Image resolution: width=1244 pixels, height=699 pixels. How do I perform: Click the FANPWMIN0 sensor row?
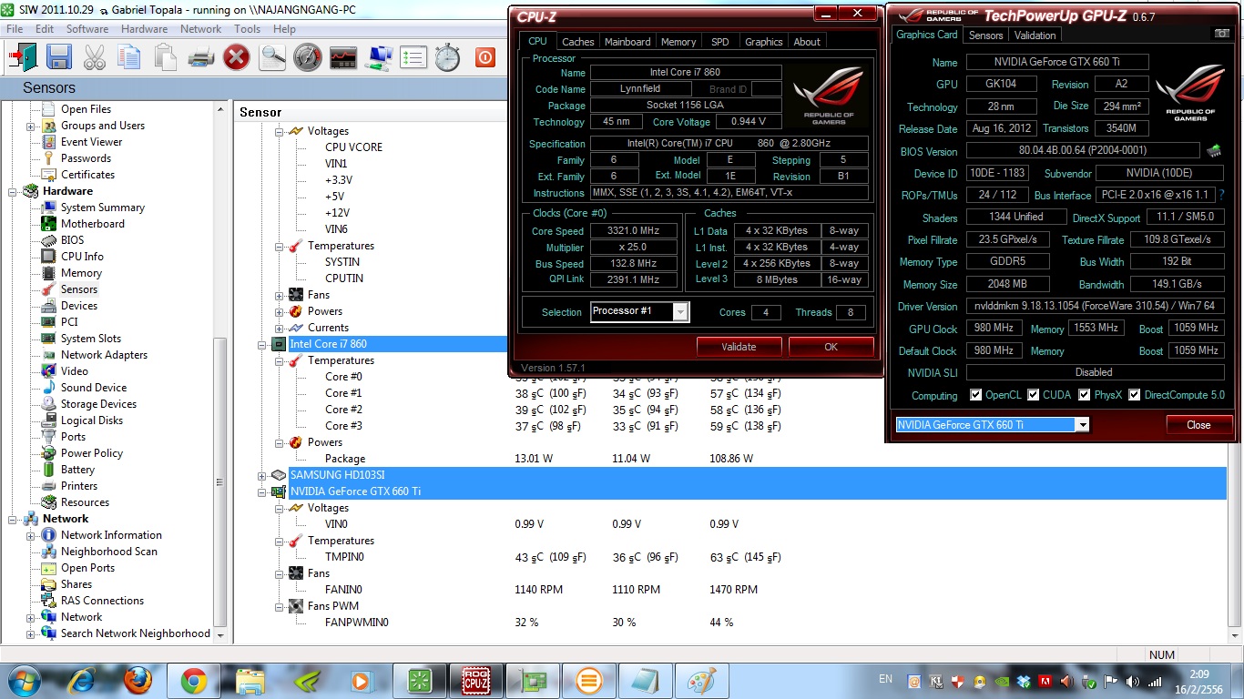356,623
